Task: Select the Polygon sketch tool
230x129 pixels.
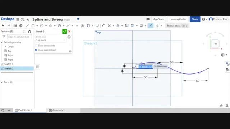Action: click(x=59, y=25)
